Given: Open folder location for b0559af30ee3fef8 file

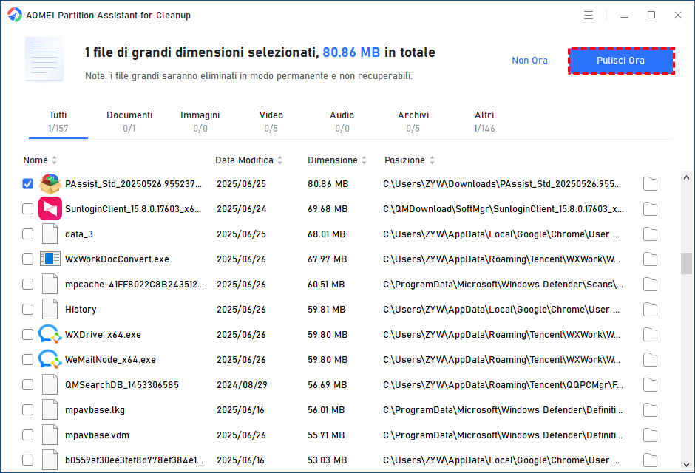Looking at the screenshot, I should [x=650, y=460].
